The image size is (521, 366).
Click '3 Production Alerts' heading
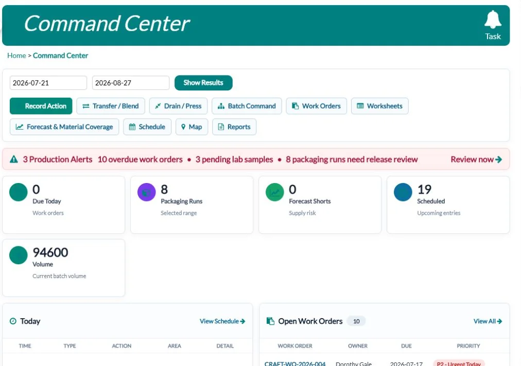pyautogui.click(x=58, y=159)
